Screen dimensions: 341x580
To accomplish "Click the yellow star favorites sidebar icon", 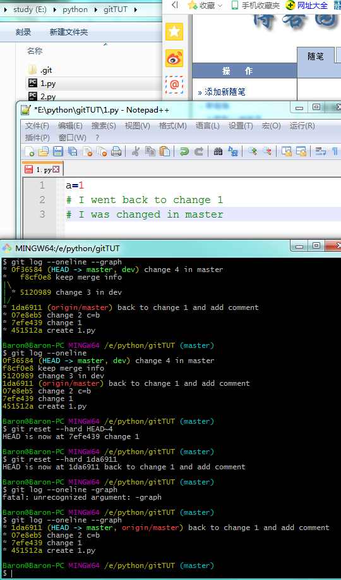I will 174,32.
